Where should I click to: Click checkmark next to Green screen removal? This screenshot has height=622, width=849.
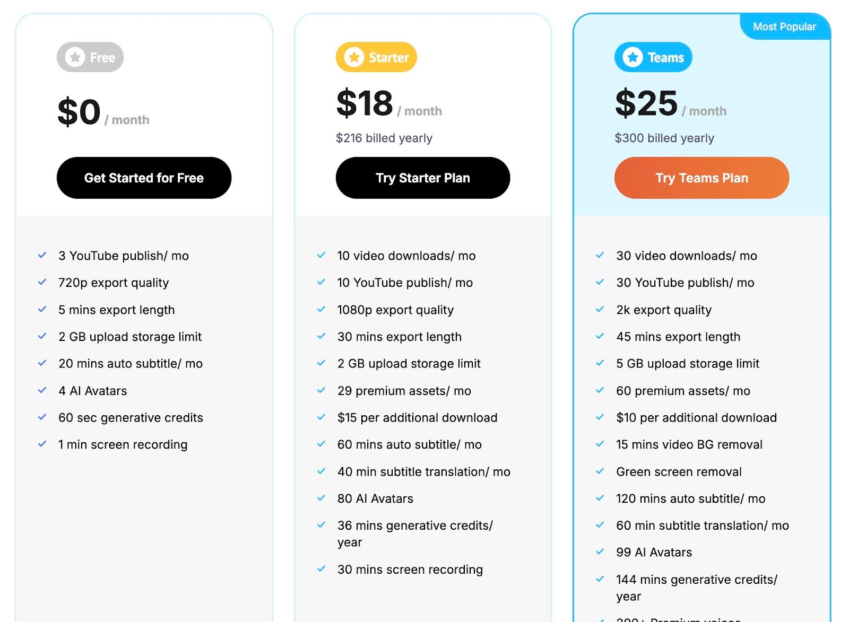600,471
